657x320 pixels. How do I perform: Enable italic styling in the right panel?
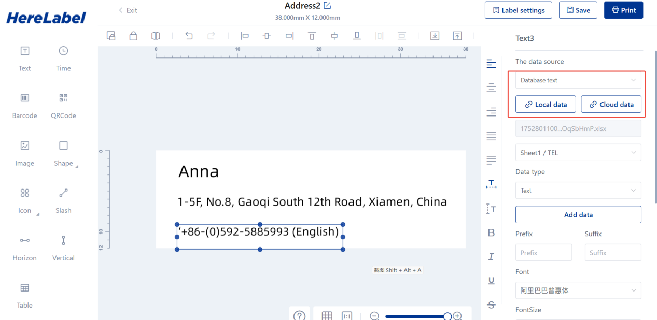pos(491,256)
